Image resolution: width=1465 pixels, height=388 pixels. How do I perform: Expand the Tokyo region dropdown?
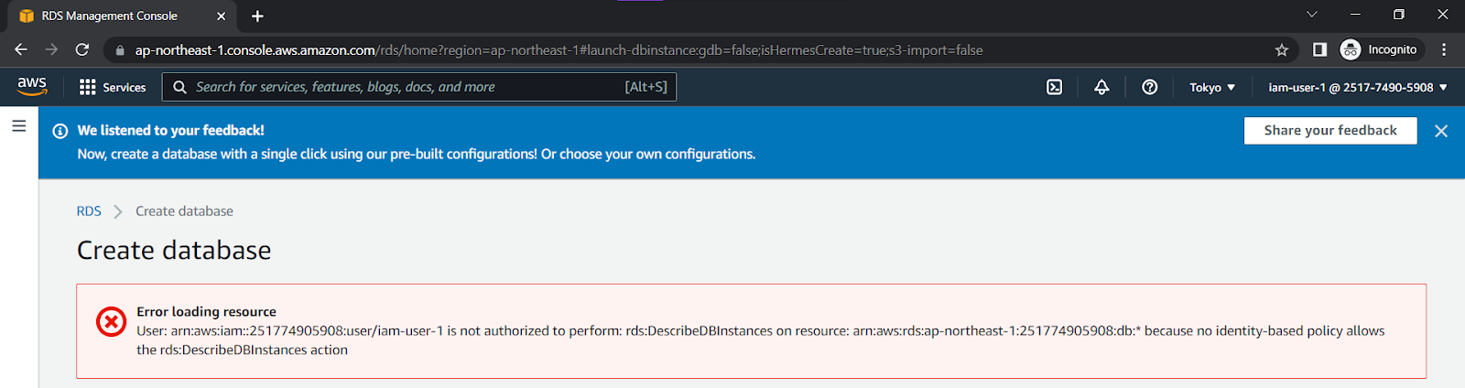1212,87
